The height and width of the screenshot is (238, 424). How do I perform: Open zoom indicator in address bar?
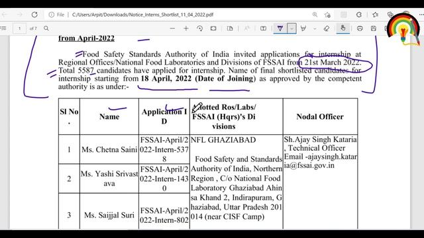pyautogui.click(x=315, y=15)
